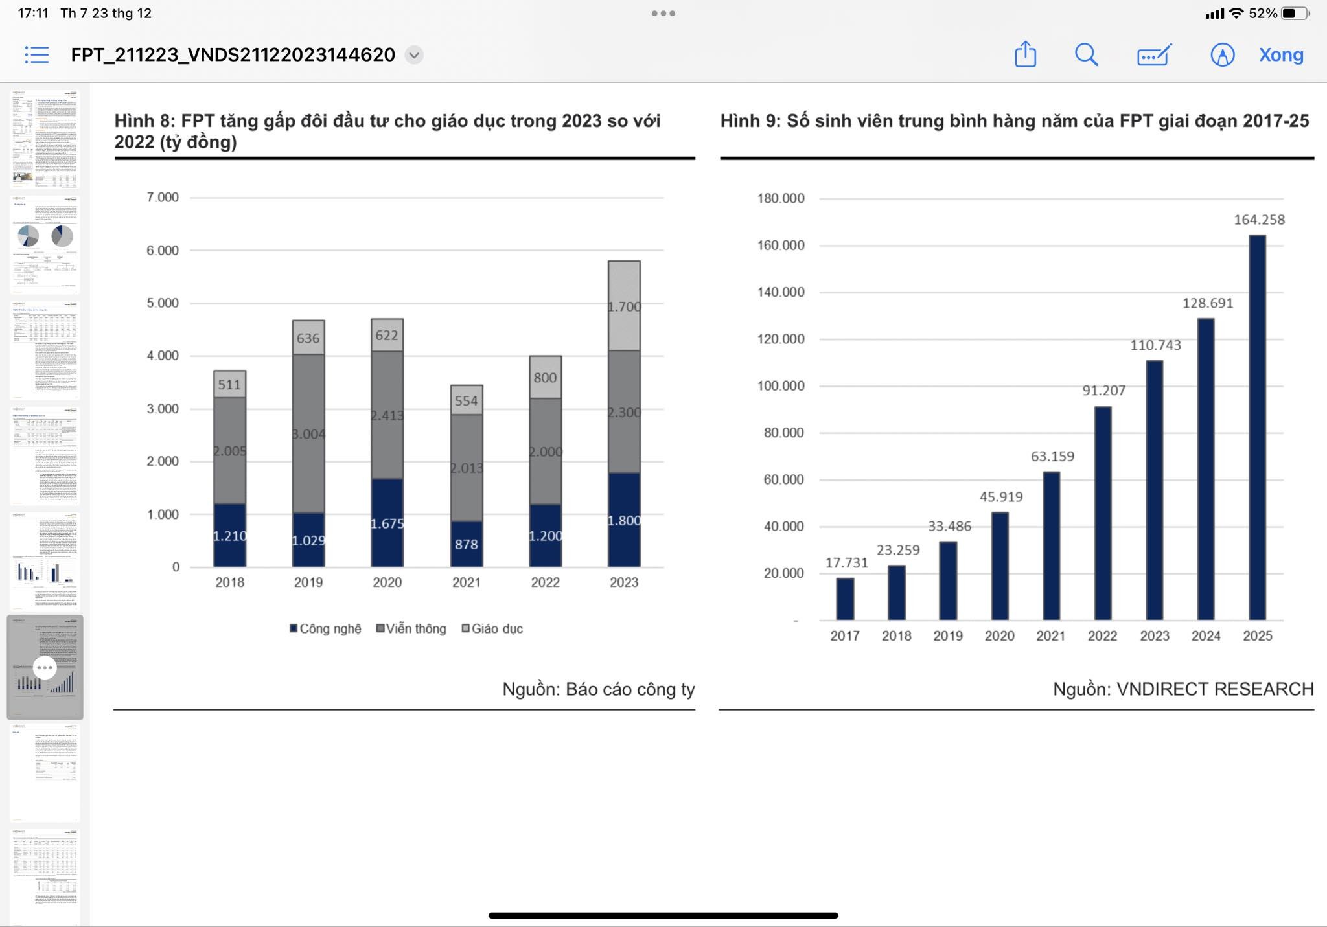This screenshot has height=927, width=1327.
Task: Open the fifth page thumbnail with small bar charts
Action: (x=45, y=561)
